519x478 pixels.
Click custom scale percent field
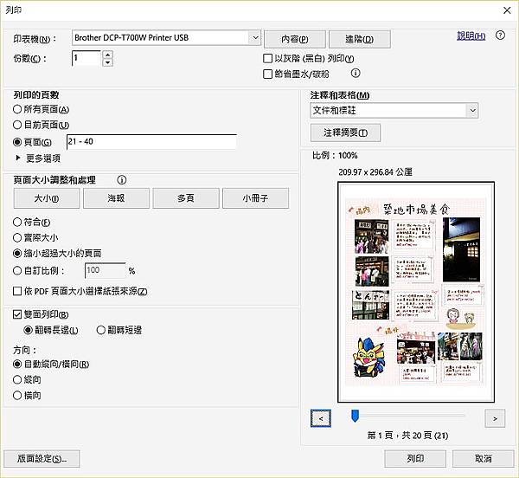[106, 271]
